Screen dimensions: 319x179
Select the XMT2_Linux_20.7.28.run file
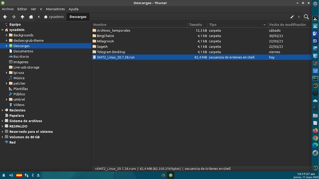click(202, 57)
